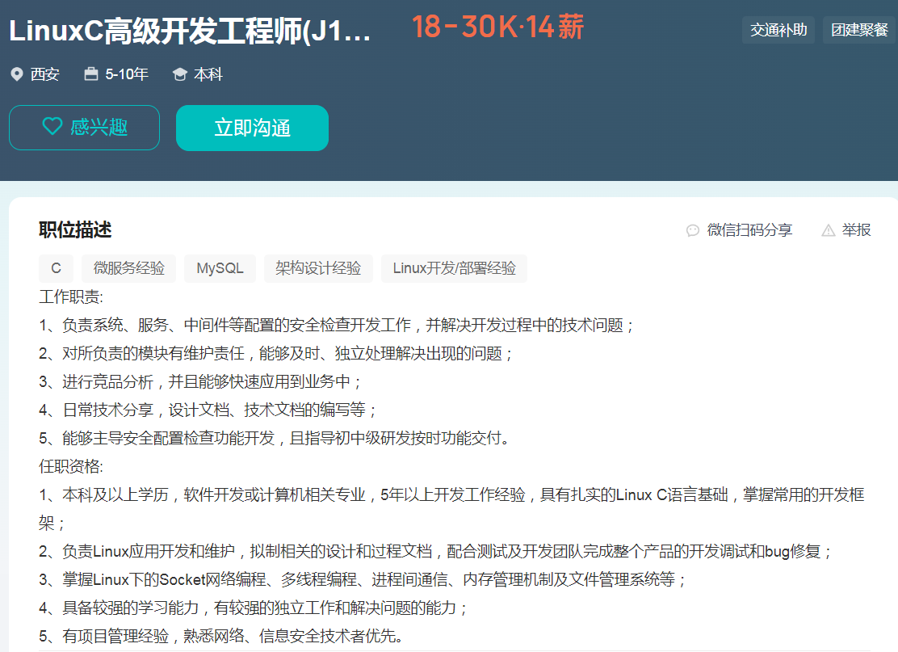898x652 pixels.
Task: Select the 团建聚餐 benefit tag
Action: (x=859, y=30)
